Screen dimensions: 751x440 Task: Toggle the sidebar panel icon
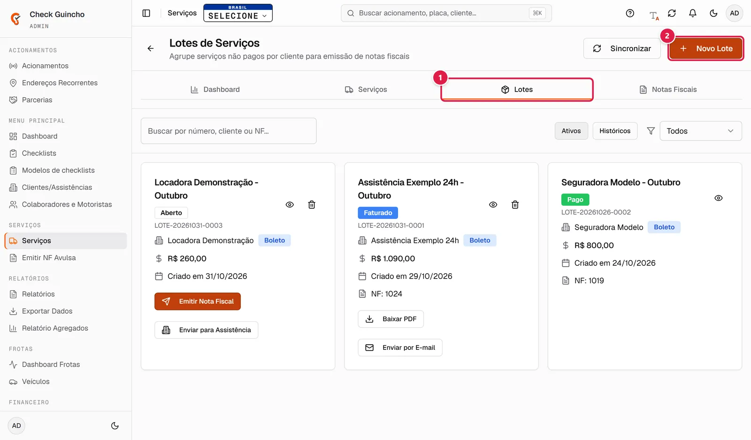coord(146,13)
